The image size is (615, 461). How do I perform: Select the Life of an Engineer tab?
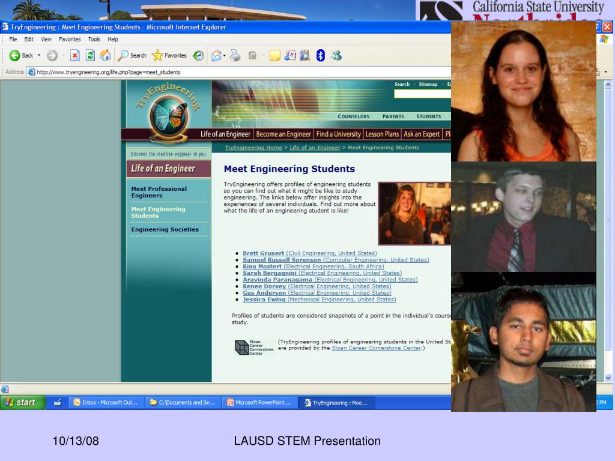[225, 134]
